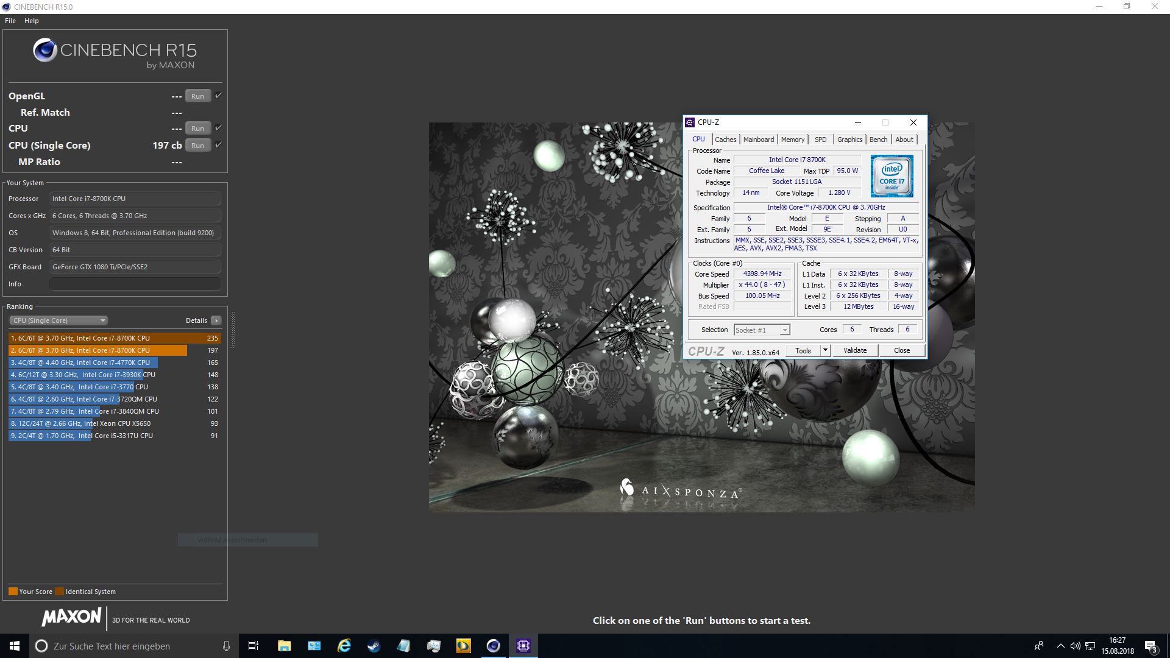Launch Steam from the taskbar

[x=373, y=646]
